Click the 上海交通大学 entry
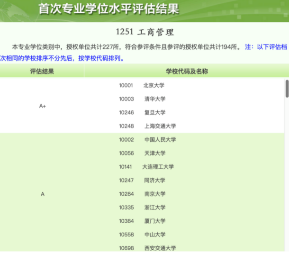This screenshot has height=253, width=290. 160,126
